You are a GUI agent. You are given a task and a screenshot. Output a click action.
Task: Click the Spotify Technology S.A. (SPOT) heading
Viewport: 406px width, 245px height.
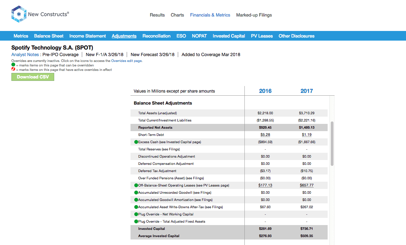(x=52, y=47)
